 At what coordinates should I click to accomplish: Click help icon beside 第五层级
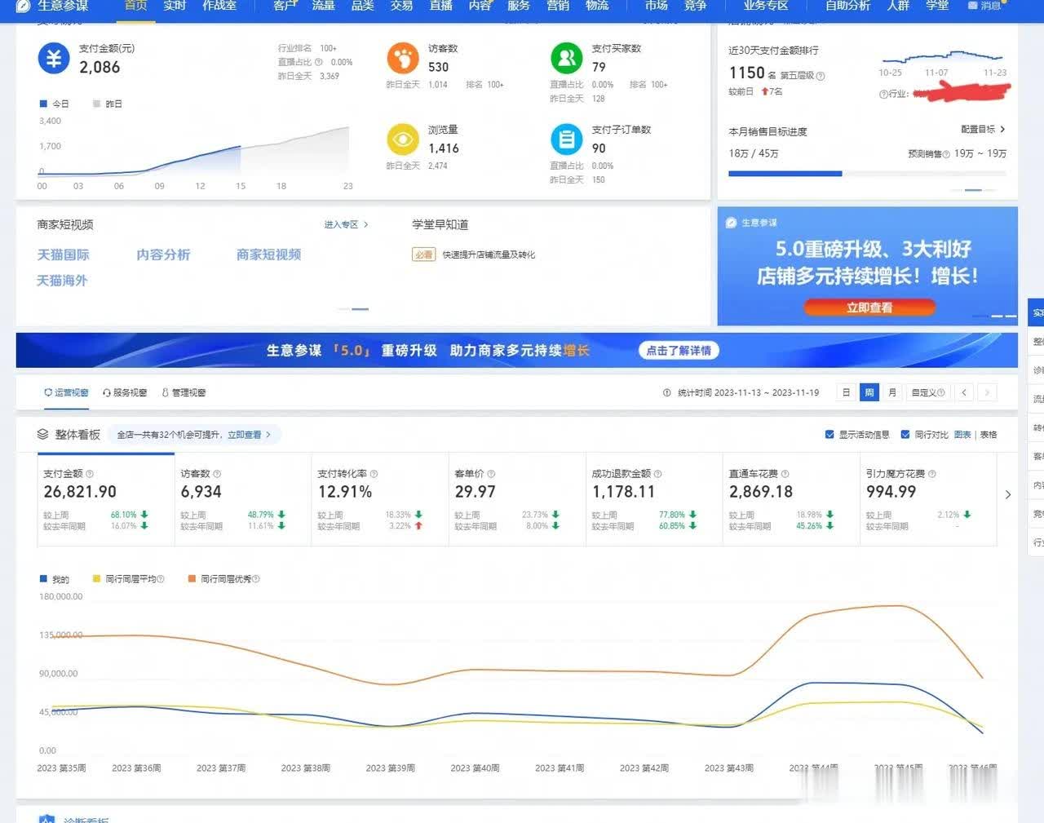click(x=821, y=76)
